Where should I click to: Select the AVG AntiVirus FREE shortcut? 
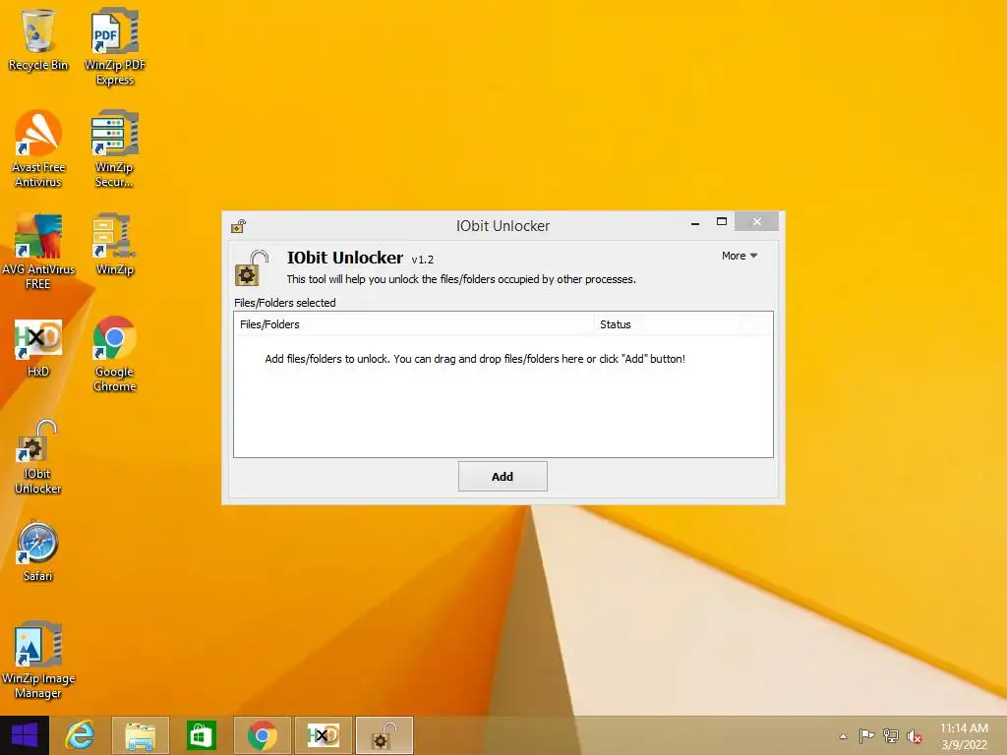coord(38,251)
